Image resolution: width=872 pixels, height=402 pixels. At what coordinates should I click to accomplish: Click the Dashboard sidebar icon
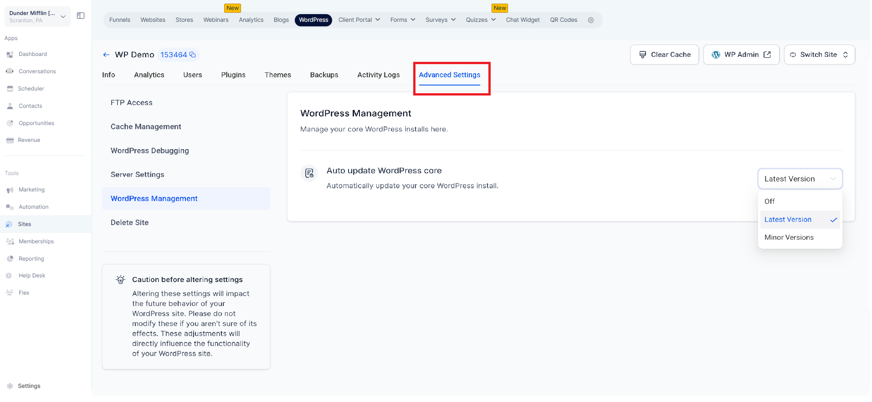[x=10, y=55]
